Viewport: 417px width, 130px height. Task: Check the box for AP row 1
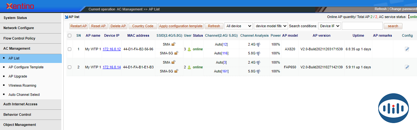(70, 49)
